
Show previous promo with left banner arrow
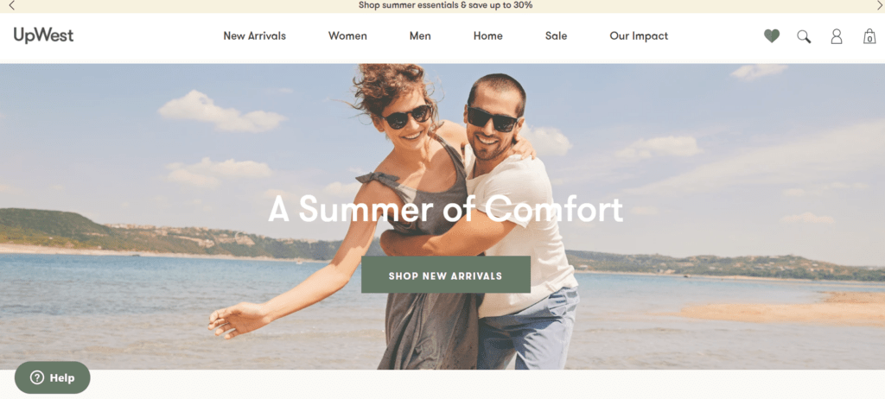pyautogui.click(x=12, y=6)
